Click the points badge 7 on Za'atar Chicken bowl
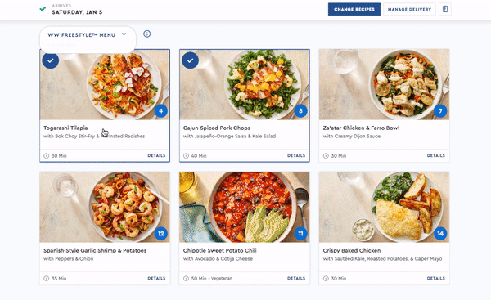Screen dimensions: 491x300 coord(440,110)
